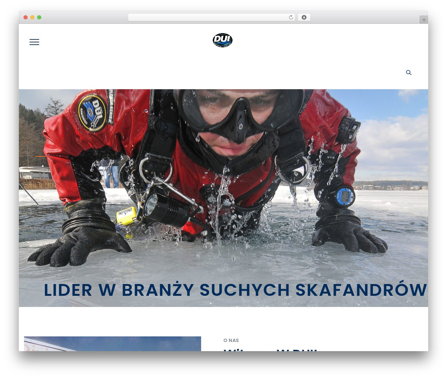Open the hamburger navigation menu
447x378 pixels.
point(34,42)
